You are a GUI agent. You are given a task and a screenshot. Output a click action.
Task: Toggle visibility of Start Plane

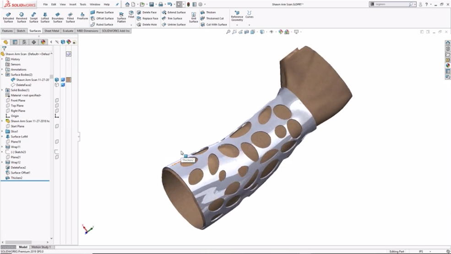57,126
